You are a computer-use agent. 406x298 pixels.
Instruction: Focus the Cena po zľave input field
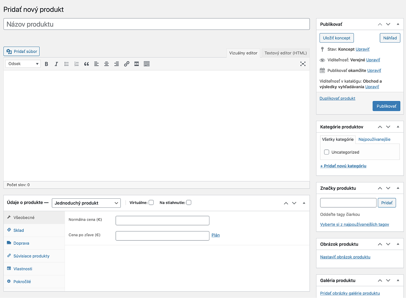pyautogui.click(x=162, y=236)
